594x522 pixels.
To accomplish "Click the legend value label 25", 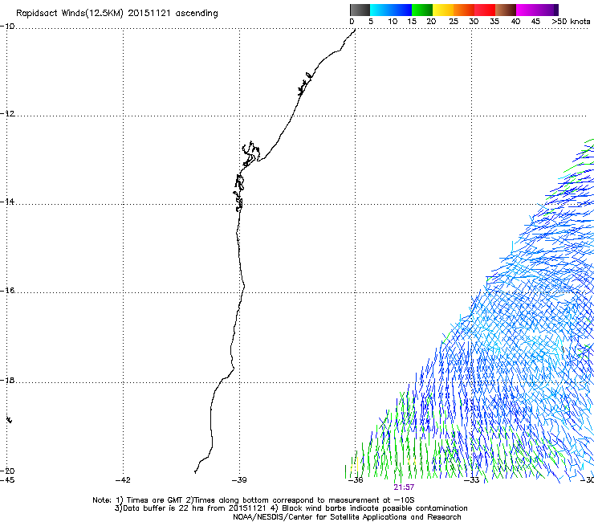I will [x=454, y=22].
